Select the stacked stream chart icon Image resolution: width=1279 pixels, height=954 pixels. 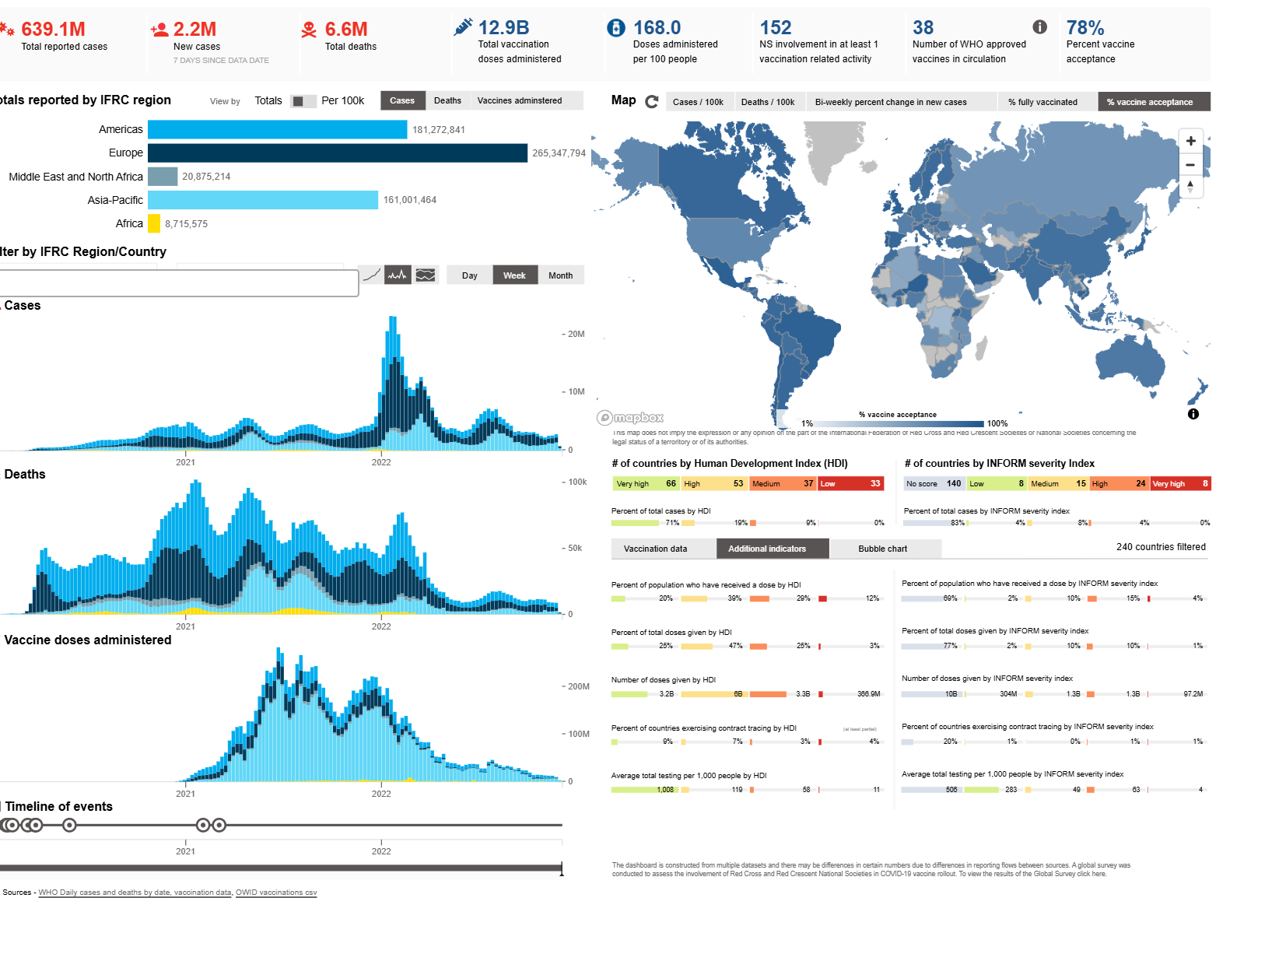coord(426,275)
